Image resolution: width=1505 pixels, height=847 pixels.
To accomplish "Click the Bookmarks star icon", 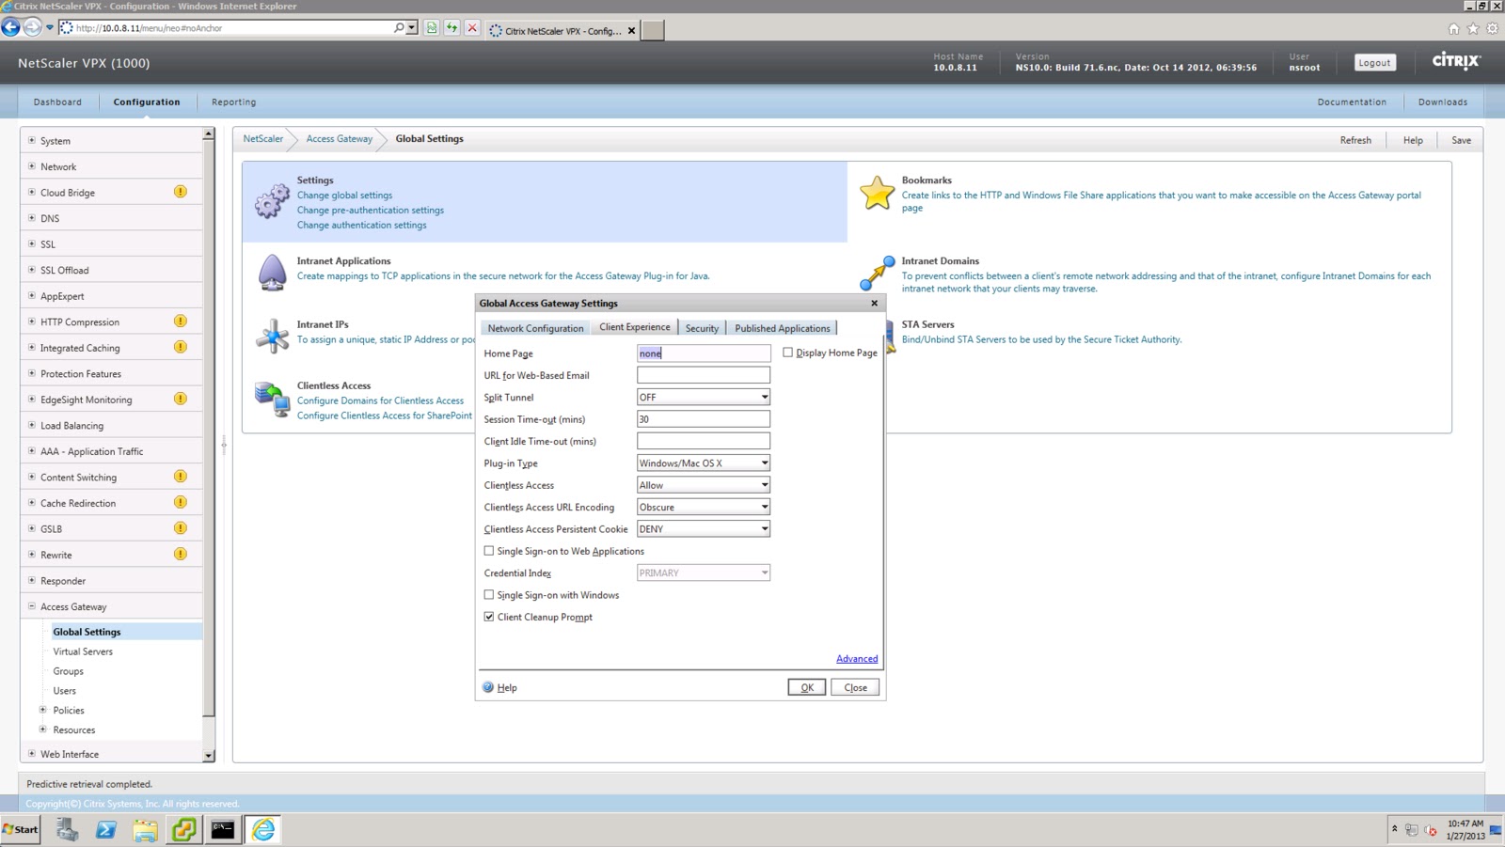I will (x=877, y=193).
